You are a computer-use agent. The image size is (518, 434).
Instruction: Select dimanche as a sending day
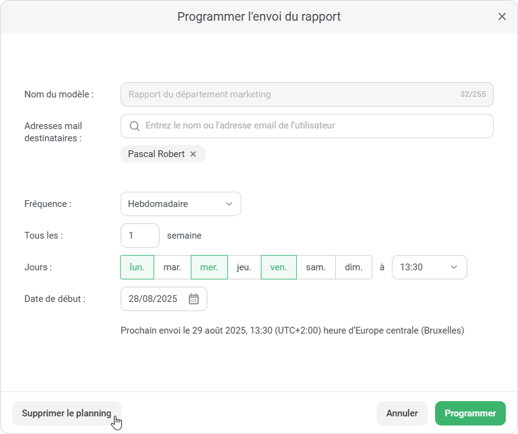(x=354, y=267)
